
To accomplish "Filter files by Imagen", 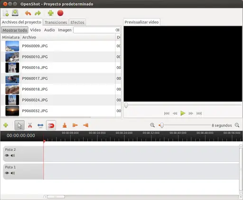I will [x=65, y=30].
